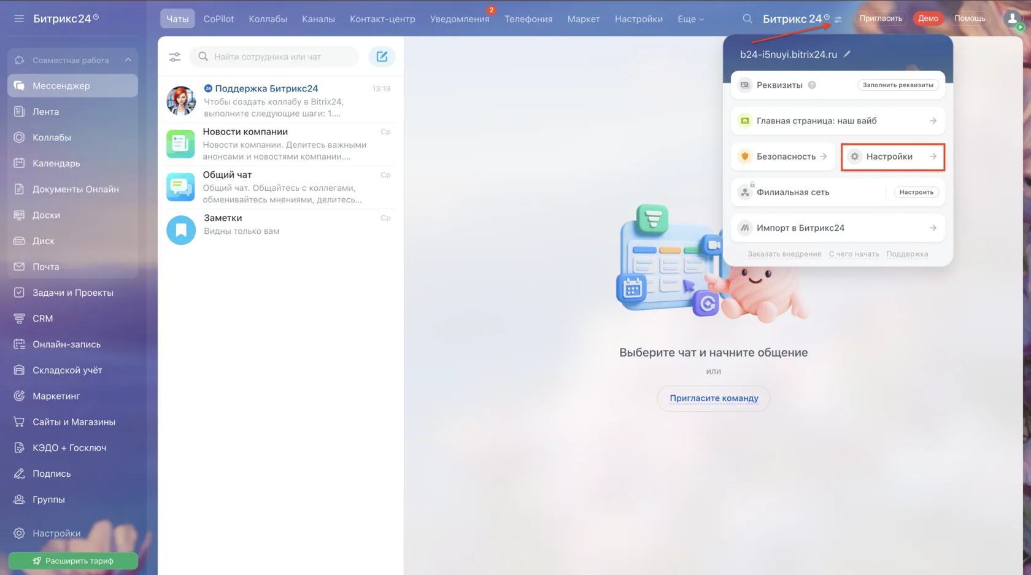Open Диск in the sidebar
This screenshot has height=575, width=1031.
[72, 241]
